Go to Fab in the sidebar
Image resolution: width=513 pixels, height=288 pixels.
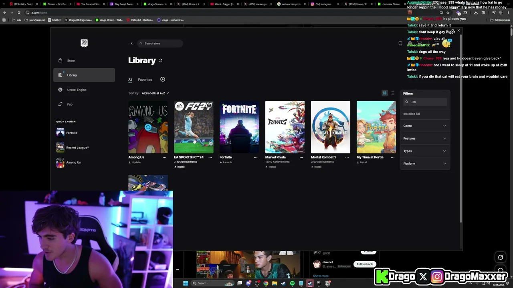pos(84,104)
